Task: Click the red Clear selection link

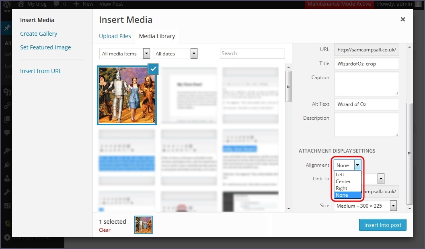Action: click(x=105, y=230)
